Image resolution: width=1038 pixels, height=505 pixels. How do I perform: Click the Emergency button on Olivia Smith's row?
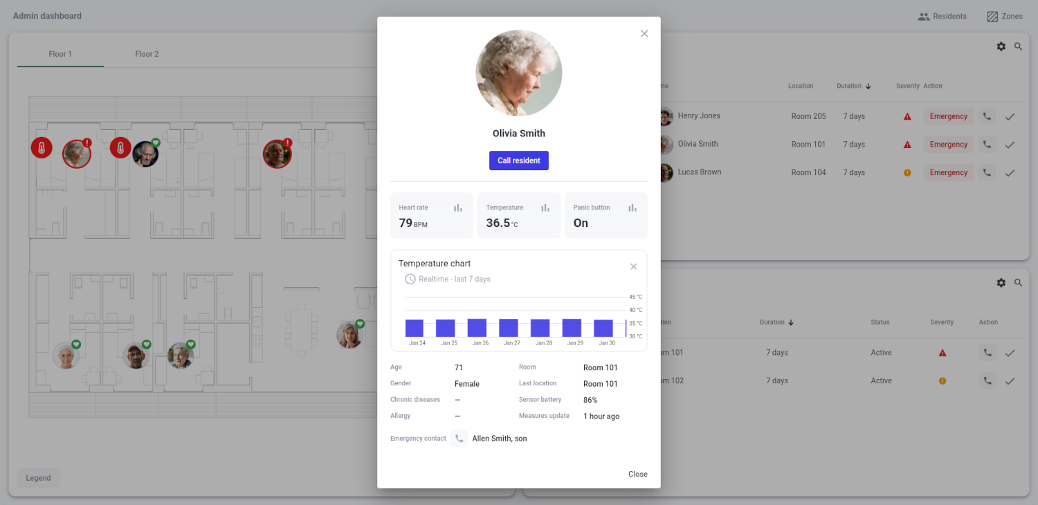(x=948, y=144)
